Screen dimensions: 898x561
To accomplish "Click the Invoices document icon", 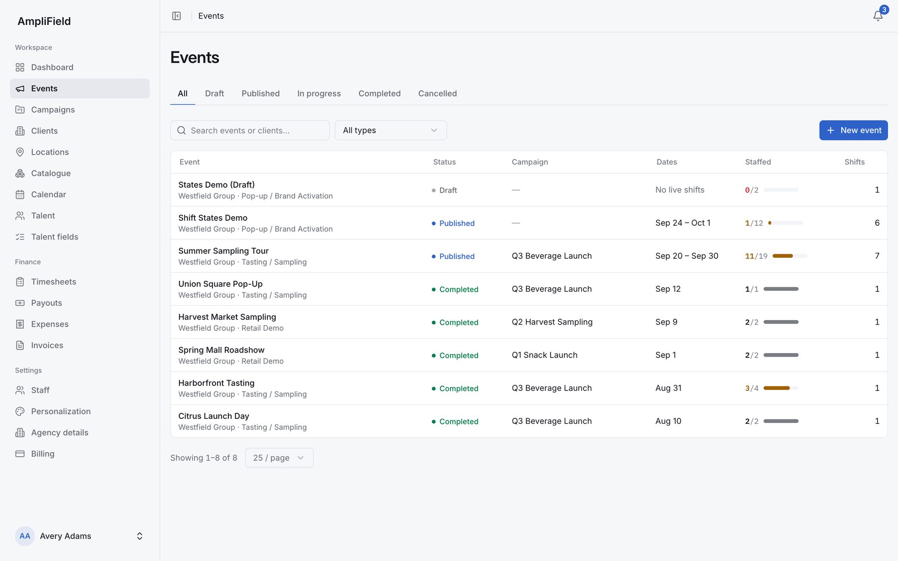I will [20, 345].
